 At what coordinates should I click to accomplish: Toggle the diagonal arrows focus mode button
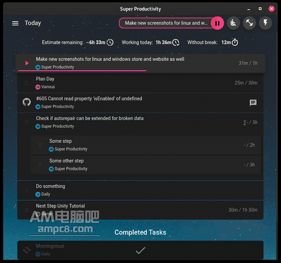point(249,23)
